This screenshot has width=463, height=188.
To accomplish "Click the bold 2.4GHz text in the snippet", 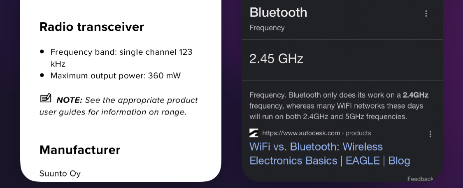I will click(x=415, y=95).
